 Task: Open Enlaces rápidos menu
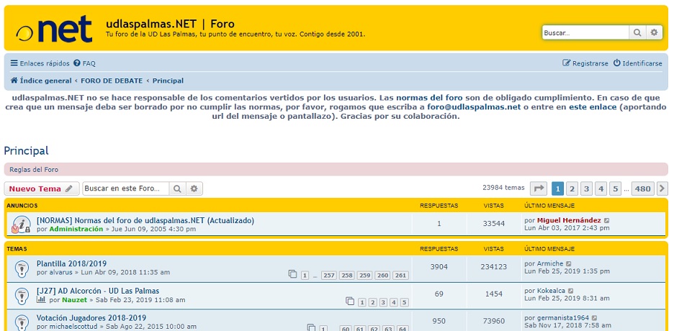pyautogui.click(x=40, y=63)
